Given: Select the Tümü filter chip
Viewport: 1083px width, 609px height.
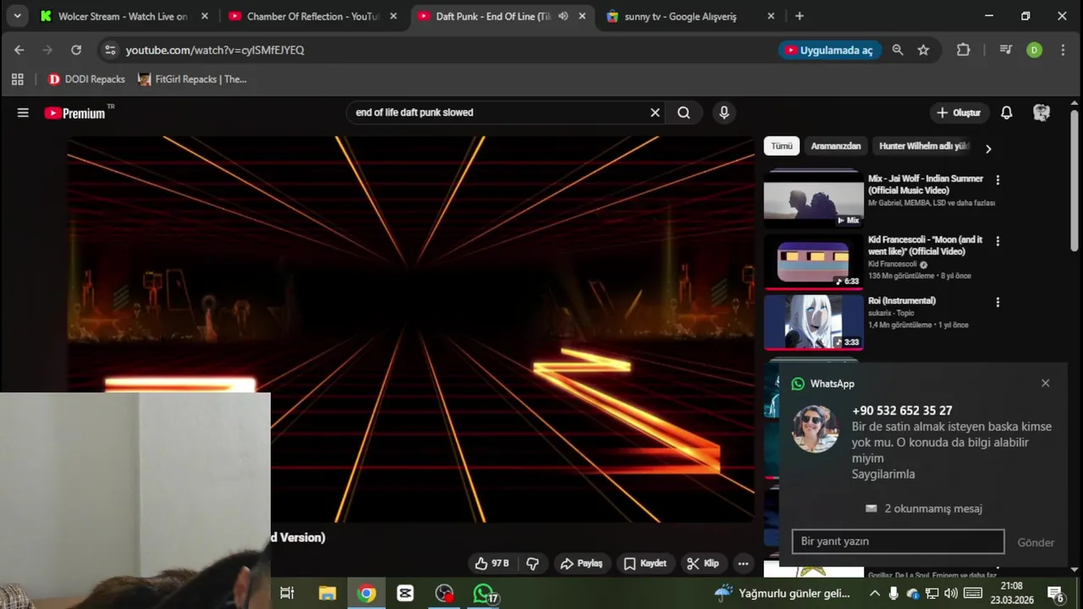Looking at the screenshot, I should pyautogui.click(x=782, y=145).
